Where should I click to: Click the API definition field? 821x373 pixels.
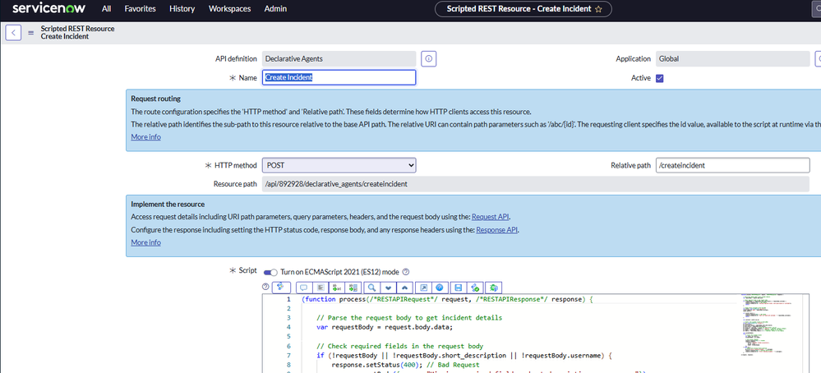(x=339, y=58)
